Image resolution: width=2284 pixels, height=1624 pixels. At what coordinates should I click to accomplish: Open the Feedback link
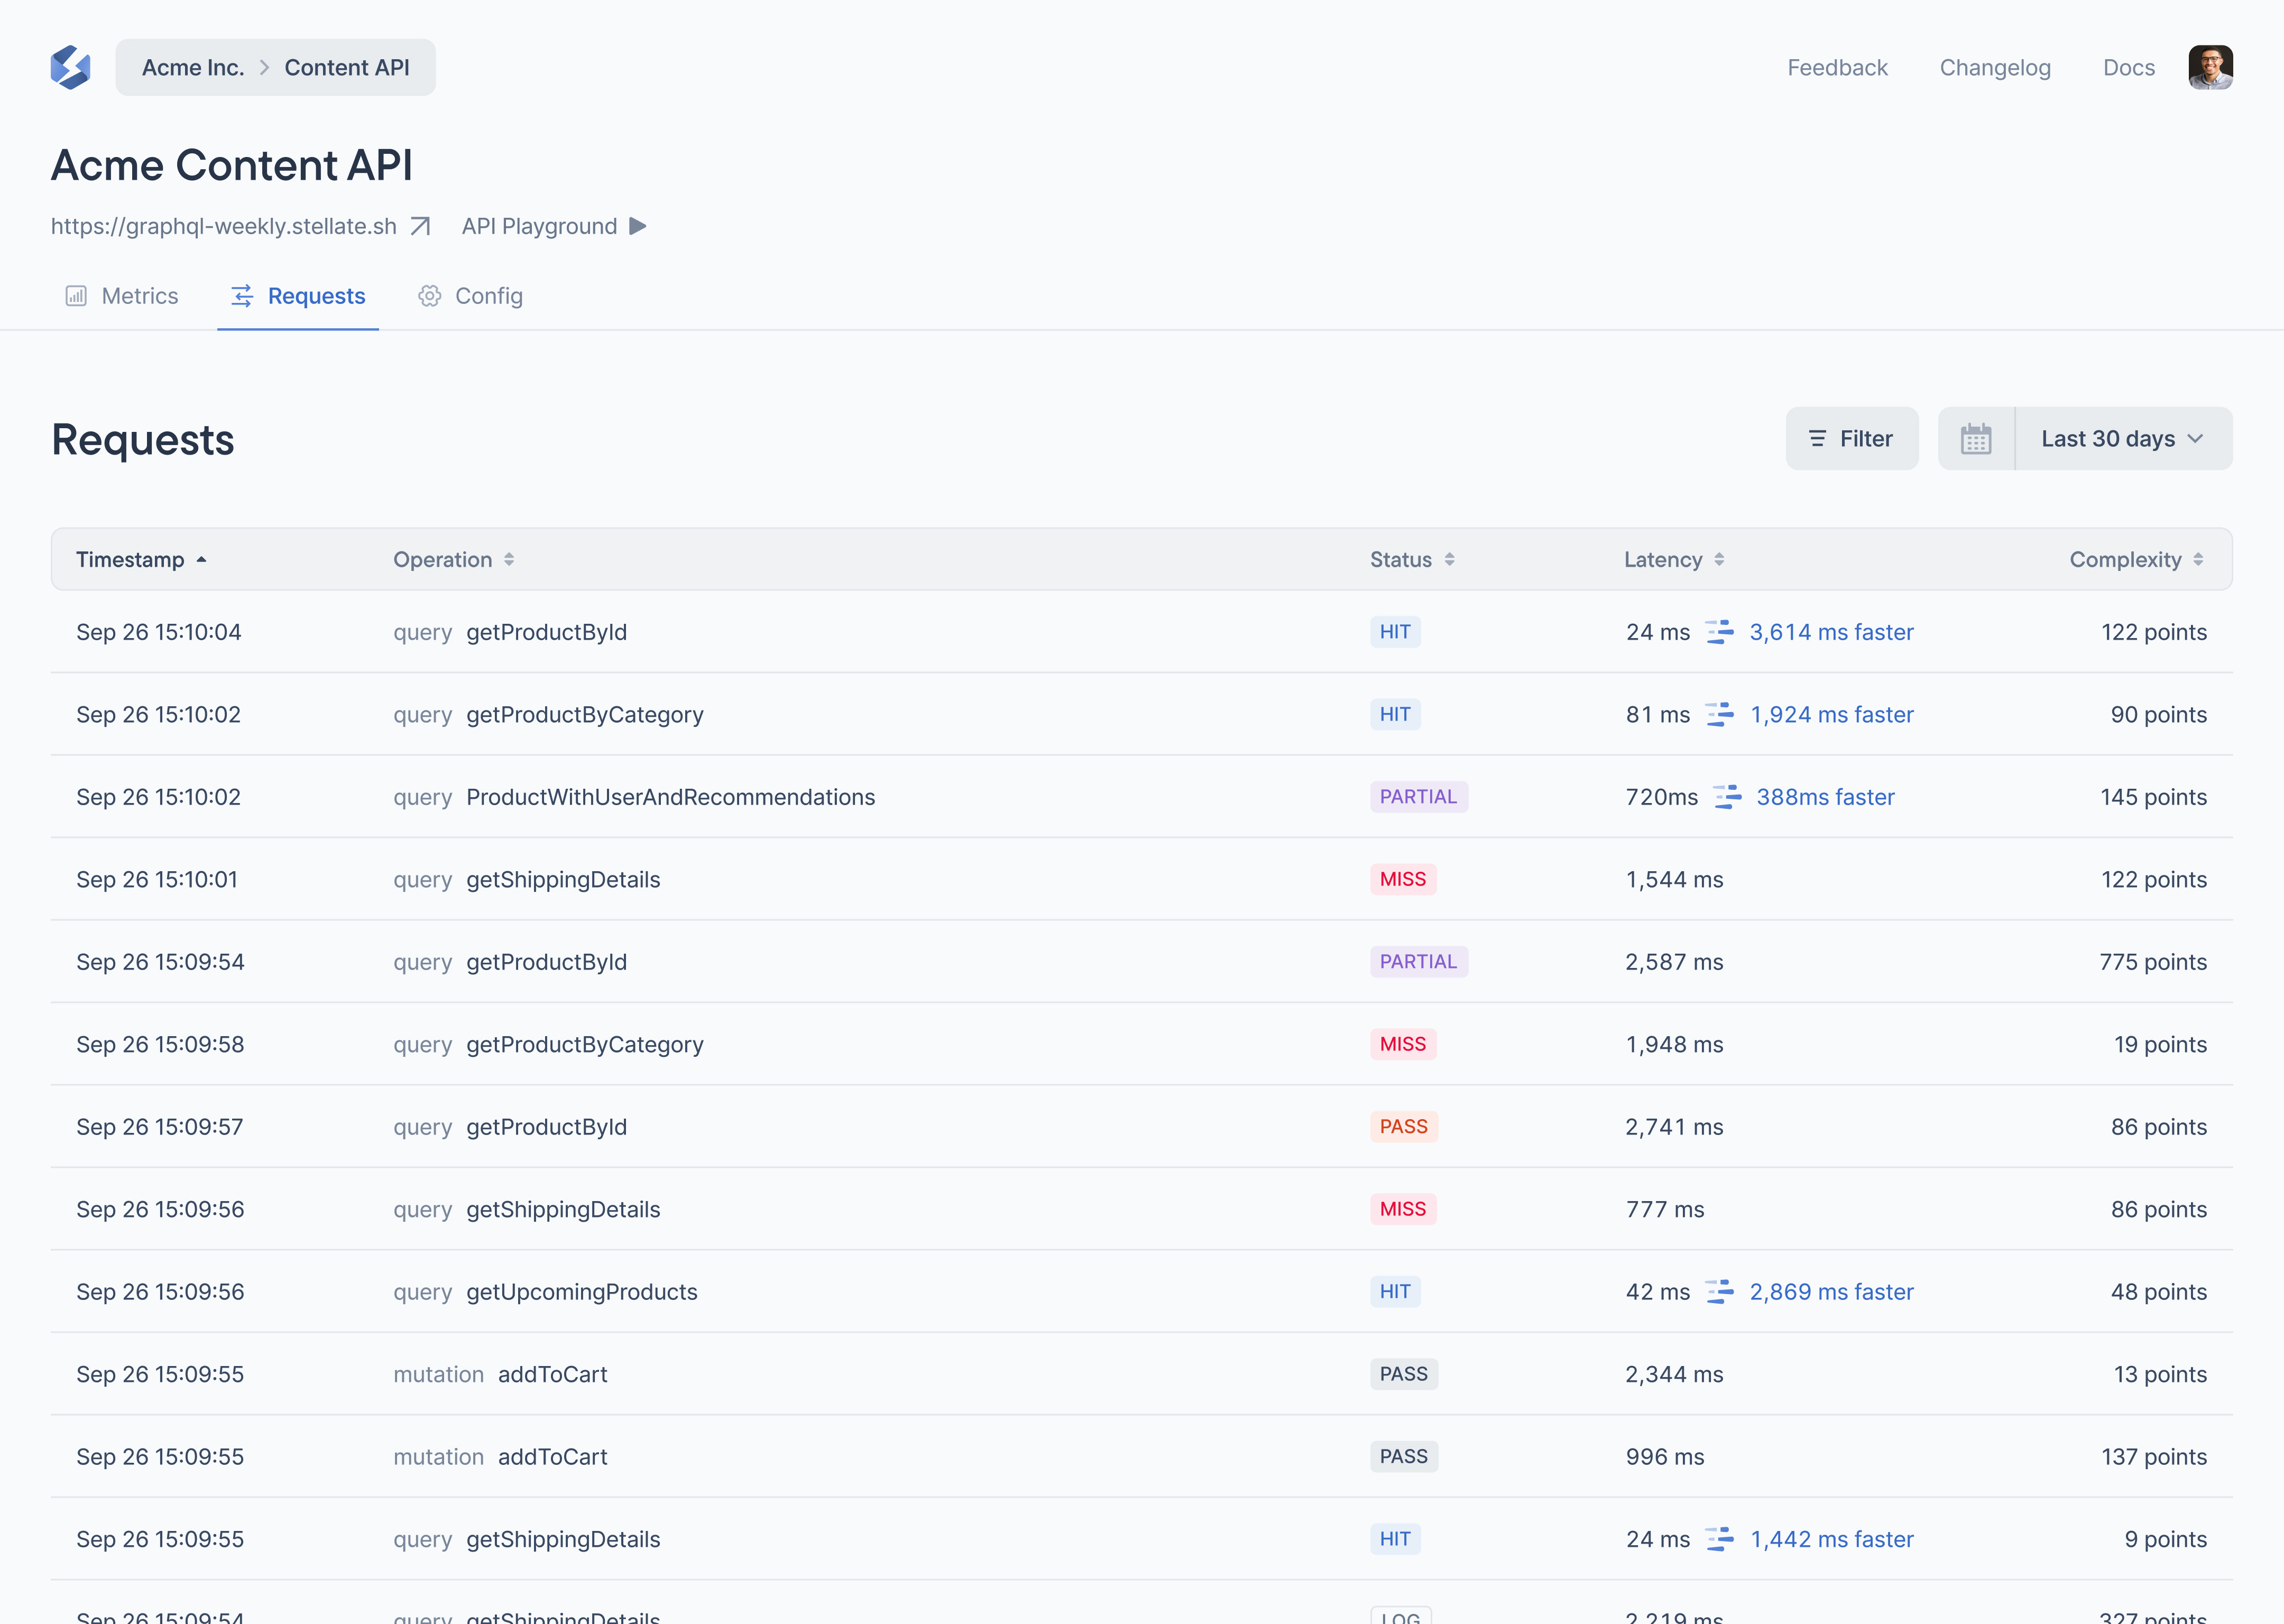tap(1837, 68)
